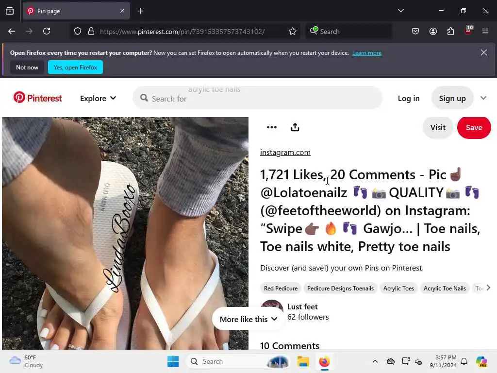
Task: Click the Pinterest Search for field
Action: pos(257,98)
